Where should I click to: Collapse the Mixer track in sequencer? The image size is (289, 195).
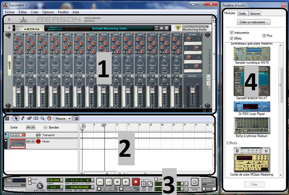click(6, 141)
